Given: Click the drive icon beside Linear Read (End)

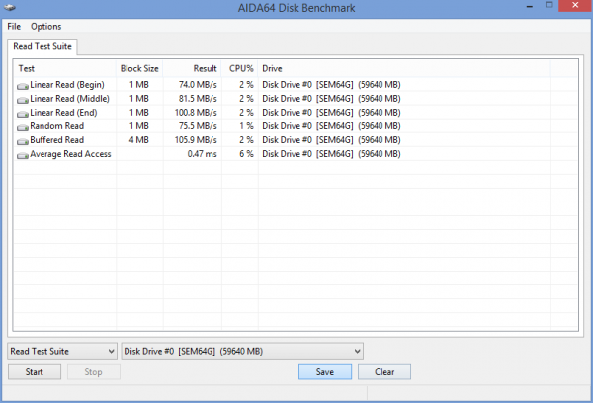Looking at the screenshot, I should pos(23,114).
